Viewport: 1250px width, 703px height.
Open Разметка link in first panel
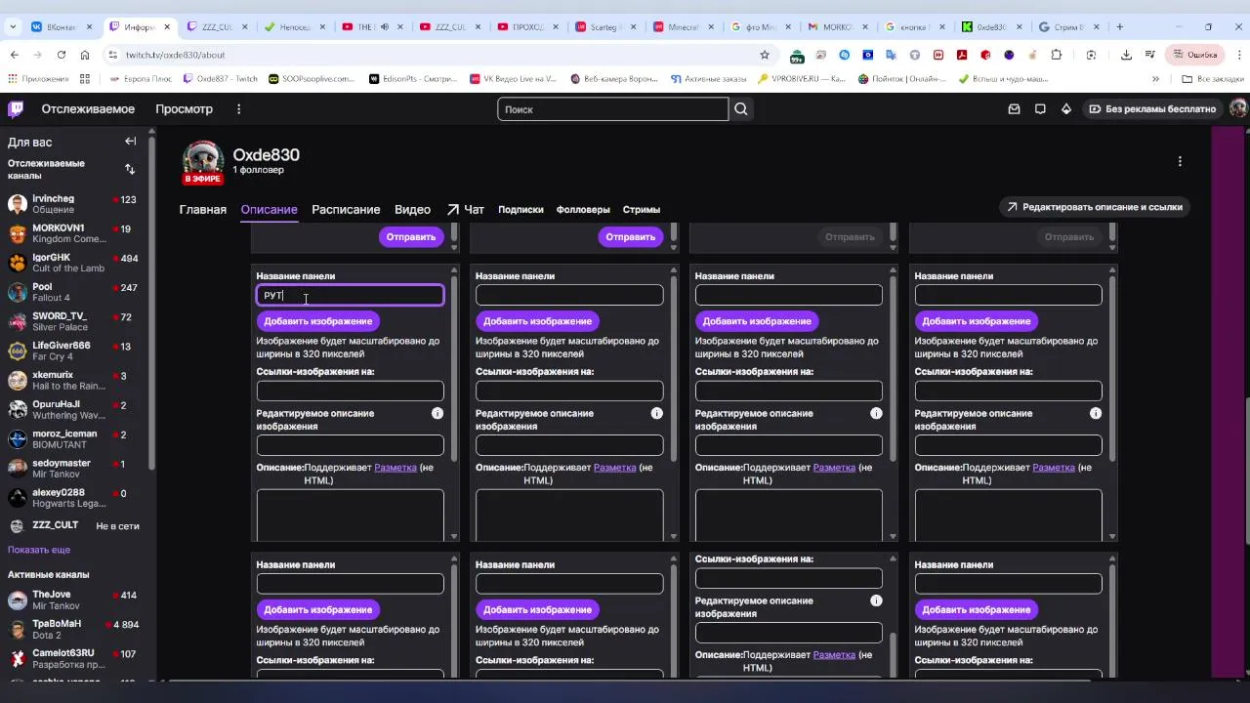[396, 468]
